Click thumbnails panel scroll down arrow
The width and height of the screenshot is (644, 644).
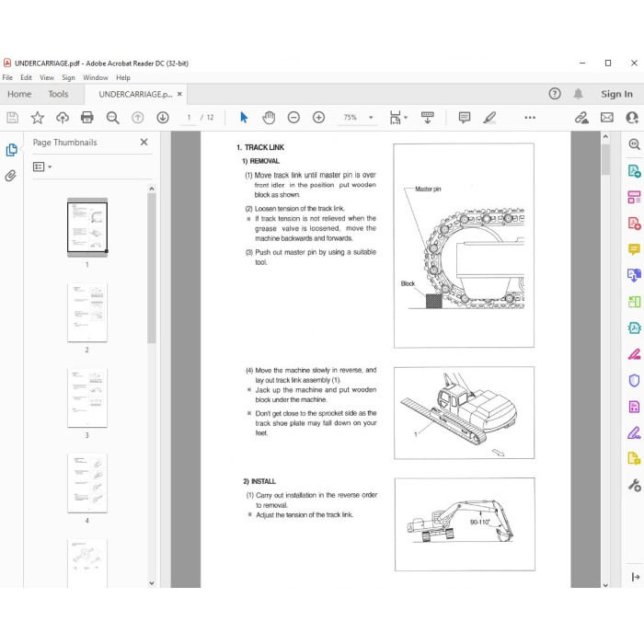(x=152, y=582)
